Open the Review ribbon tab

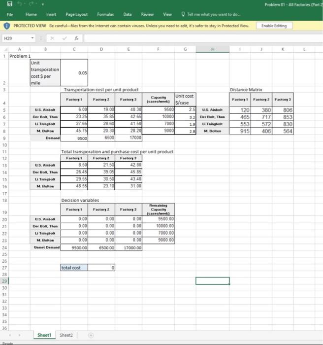coord(147,14)
